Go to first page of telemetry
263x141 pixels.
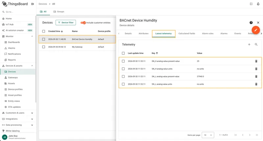click(x=236, y=135)
